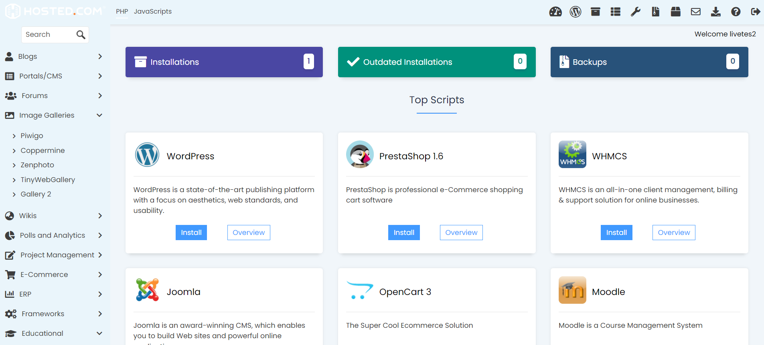
Task: Open the Installations summary card
Action: [x=224, y=62]
